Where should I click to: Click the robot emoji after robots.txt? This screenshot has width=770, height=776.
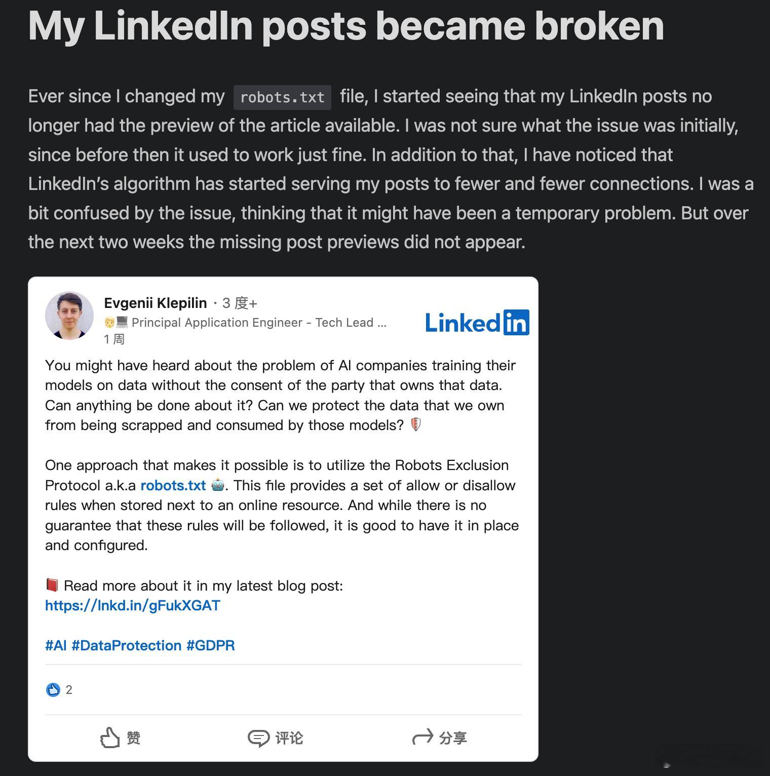tap(218, 485)
